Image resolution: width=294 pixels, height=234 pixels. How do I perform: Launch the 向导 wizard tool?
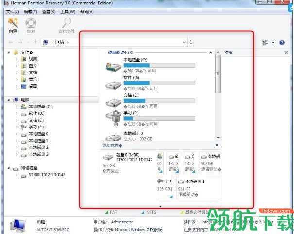tap(13, 25)
